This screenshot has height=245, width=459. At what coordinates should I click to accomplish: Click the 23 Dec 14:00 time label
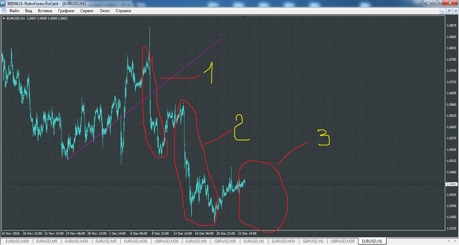(247, 233)
